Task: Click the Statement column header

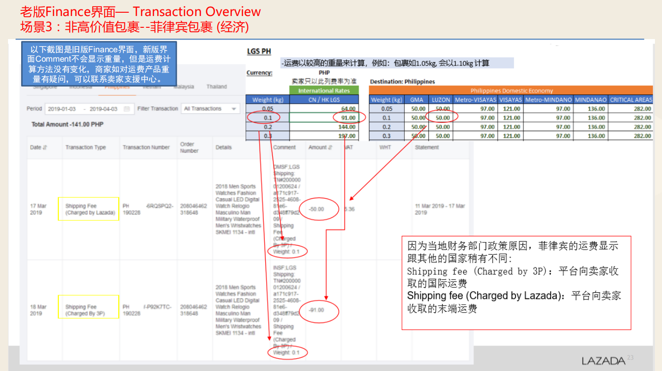Action: click(x=427, y=147)
